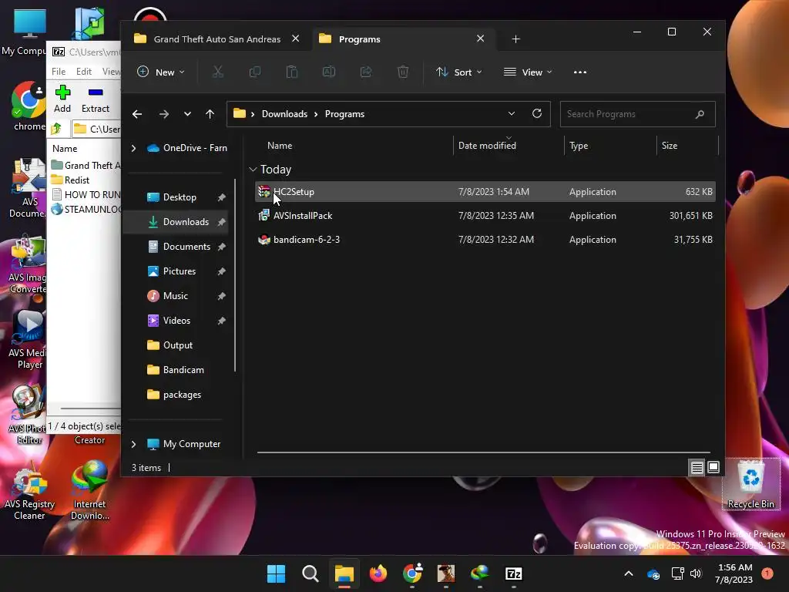Click the Firefox icon in the taskbar

[x=378, y=573]
